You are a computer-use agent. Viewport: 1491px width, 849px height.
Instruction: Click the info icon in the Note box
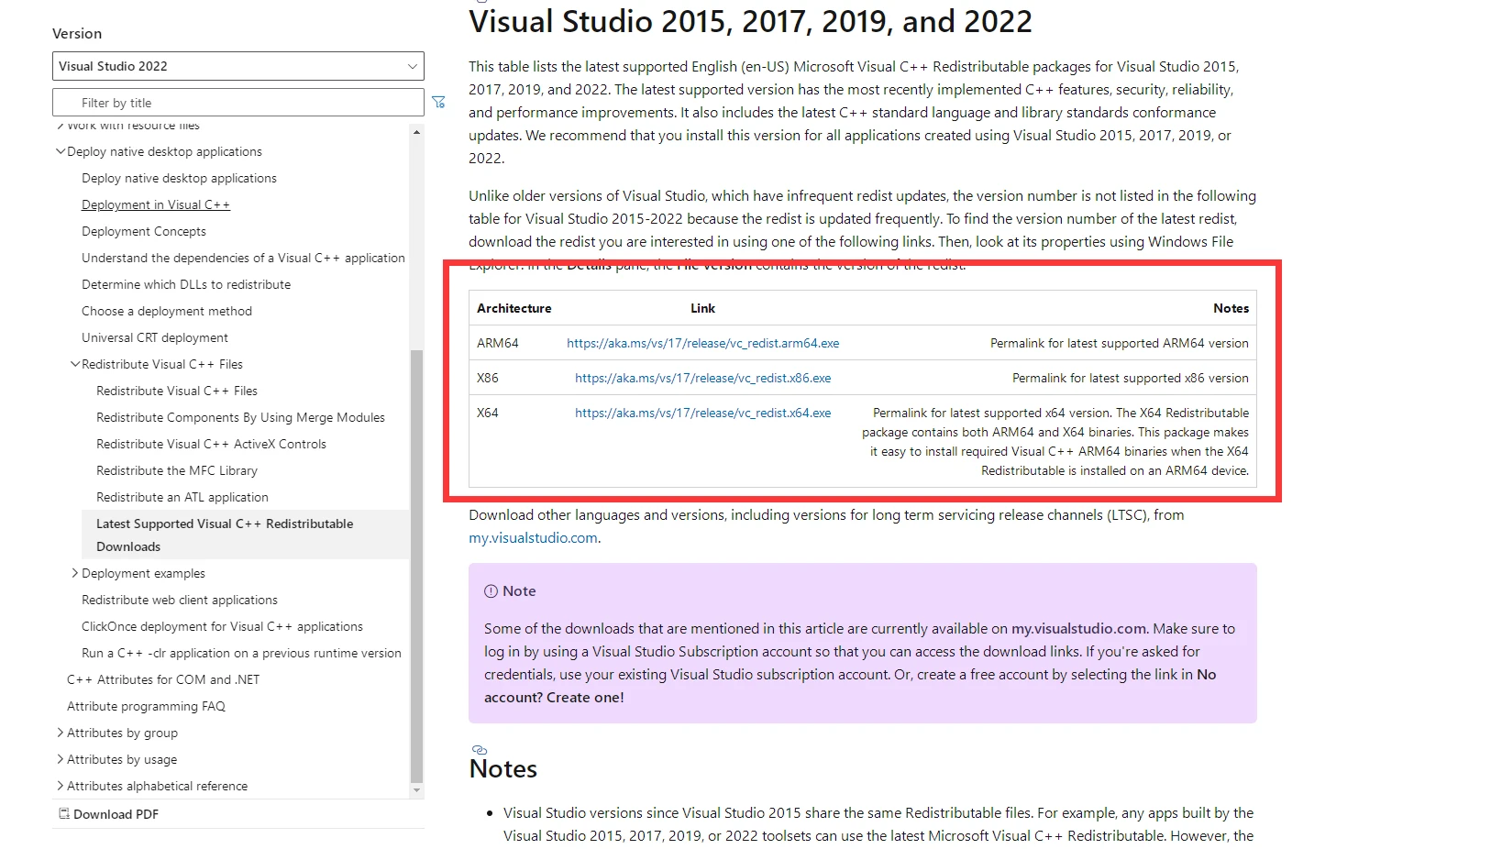point(491,591)
